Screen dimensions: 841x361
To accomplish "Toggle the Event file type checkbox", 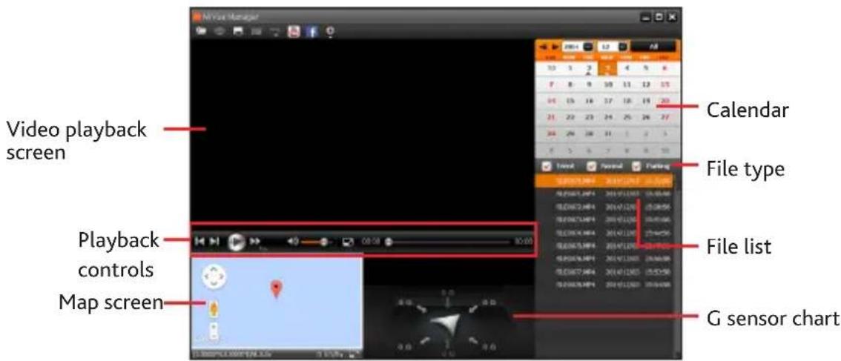I will (x=546, y=166).
